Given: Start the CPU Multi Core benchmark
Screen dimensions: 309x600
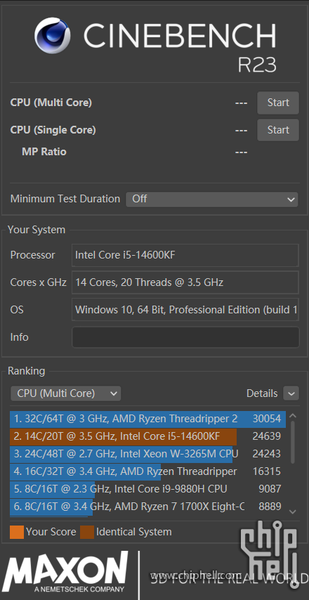Looking at the screenshot, I should point(278,103).
